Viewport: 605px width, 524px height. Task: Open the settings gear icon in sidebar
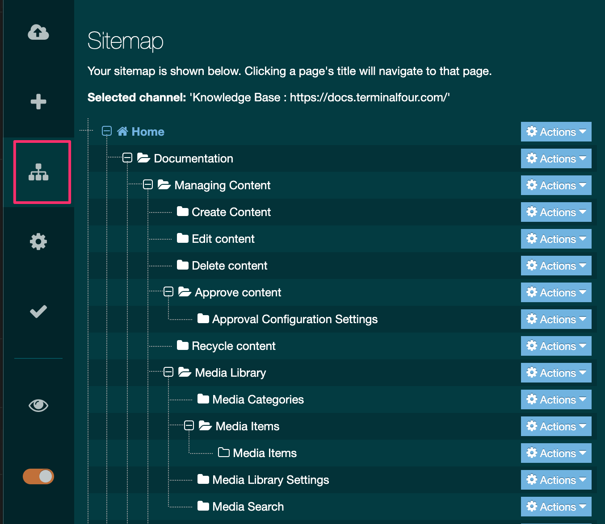click(x=38, y=241)
